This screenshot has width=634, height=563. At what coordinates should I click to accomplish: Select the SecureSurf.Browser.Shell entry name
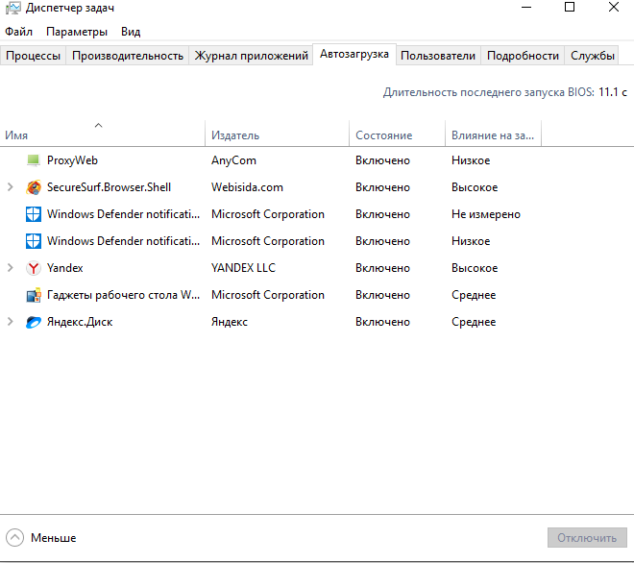pyautogui.click(x=109, y=187)
